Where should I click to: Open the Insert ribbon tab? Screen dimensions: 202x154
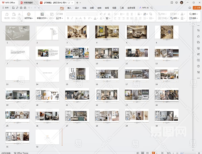(69, 8)
